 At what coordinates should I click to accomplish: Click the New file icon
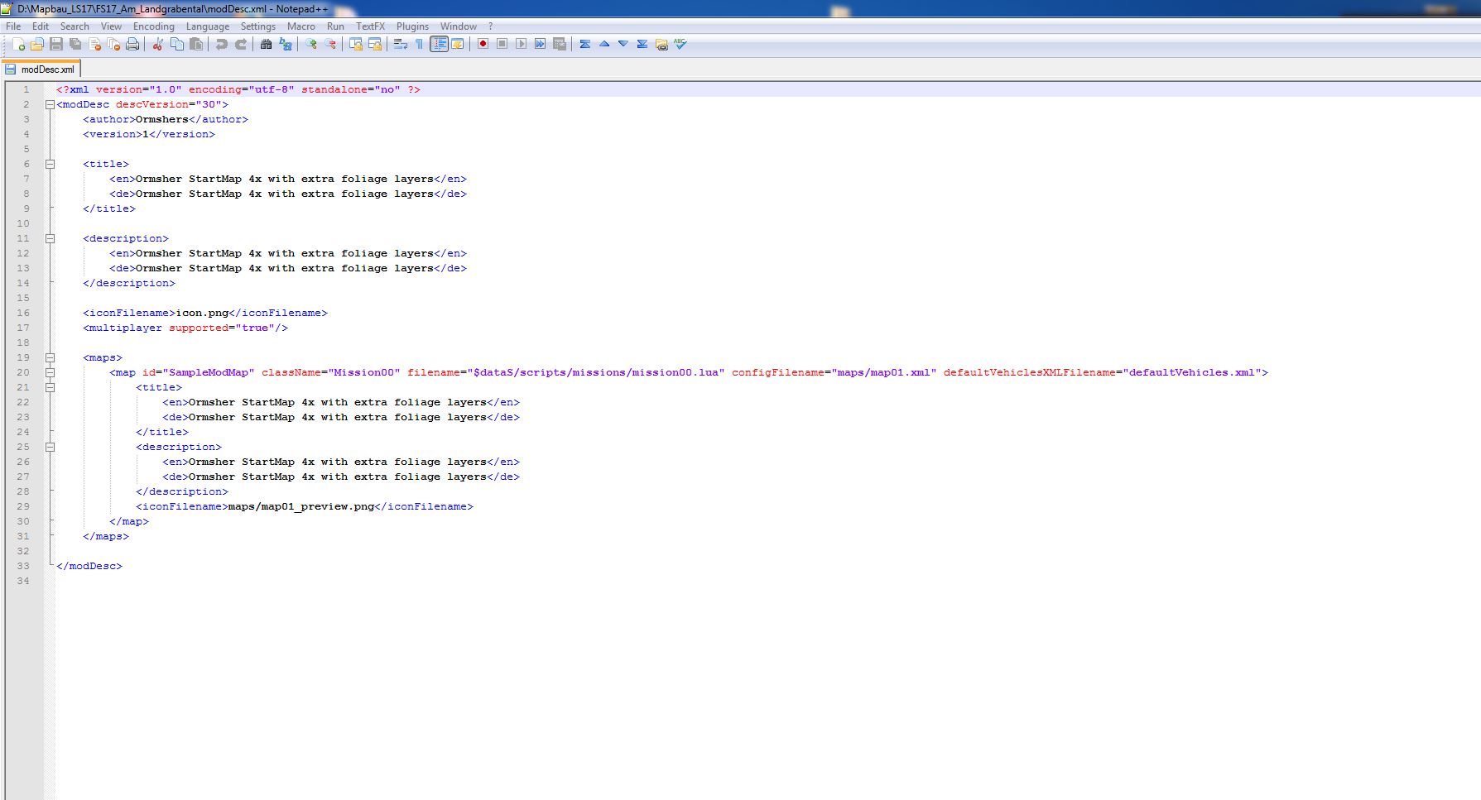point(18,45)
